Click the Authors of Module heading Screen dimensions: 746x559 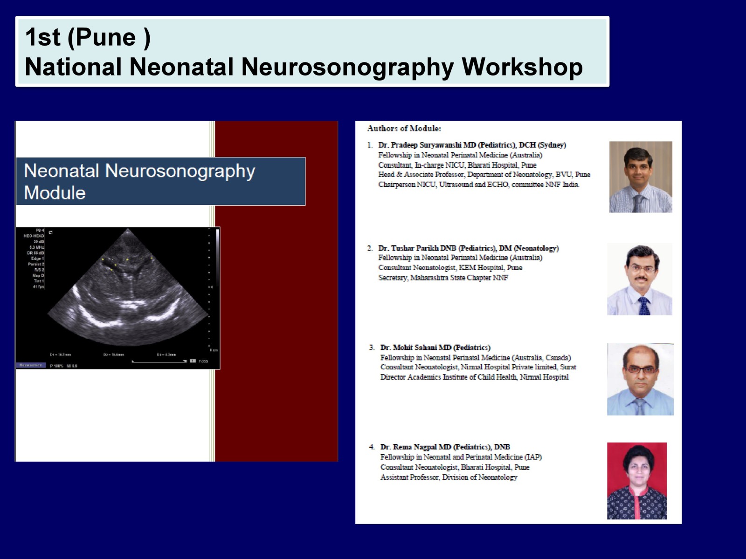[x=404, y=128]
